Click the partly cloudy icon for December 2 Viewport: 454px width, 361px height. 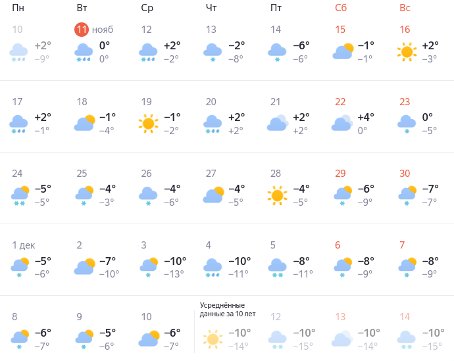click(x=84, y=267)
